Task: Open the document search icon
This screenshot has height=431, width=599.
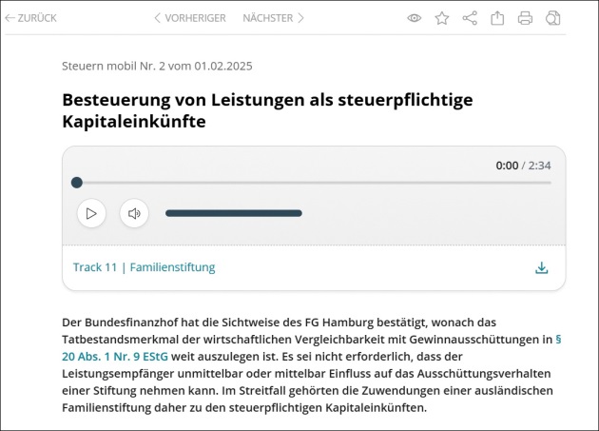Action: (553, 18)
